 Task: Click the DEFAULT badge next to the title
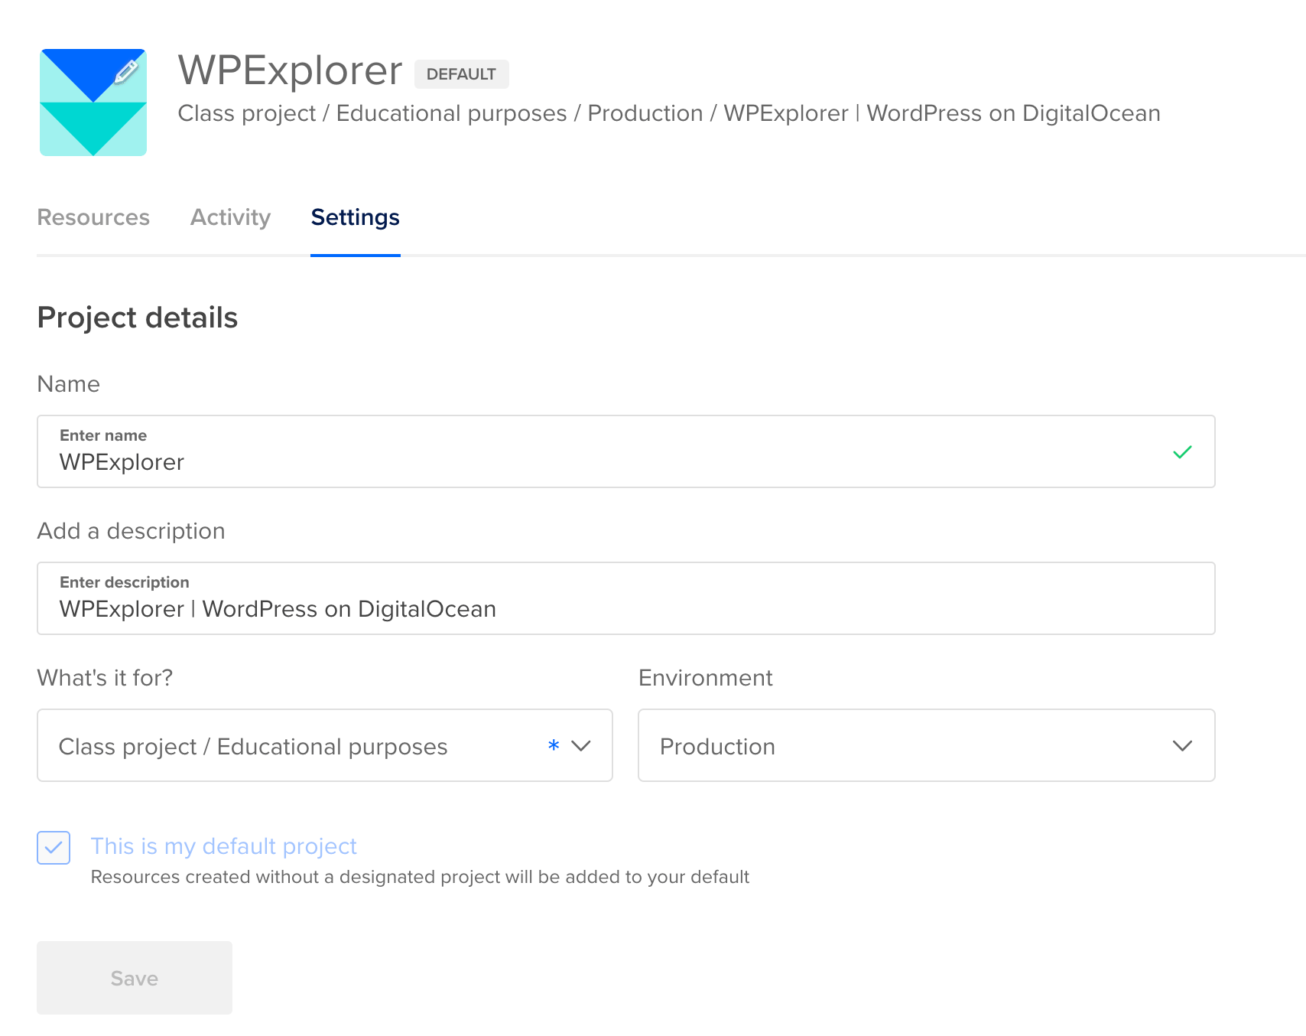point(461,74)
